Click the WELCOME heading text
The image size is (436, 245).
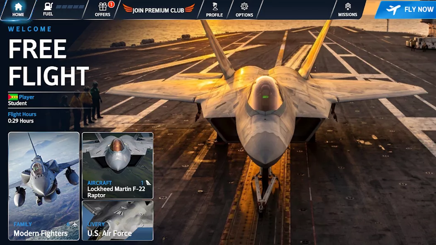pos(30,29)
